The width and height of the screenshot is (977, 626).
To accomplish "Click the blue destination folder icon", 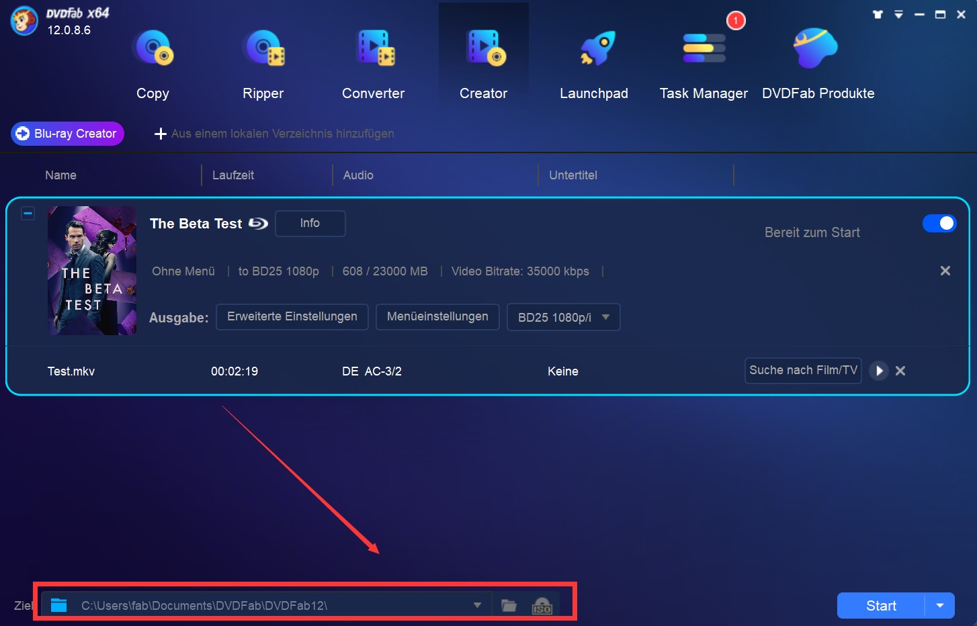I will pyautogui.click(x=59, y=605).
